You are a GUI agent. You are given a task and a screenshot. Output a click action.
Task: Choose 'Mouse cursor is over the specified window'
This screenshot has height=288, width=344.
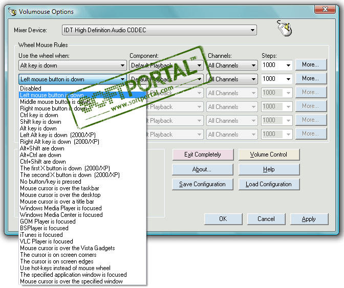(82, 281)
